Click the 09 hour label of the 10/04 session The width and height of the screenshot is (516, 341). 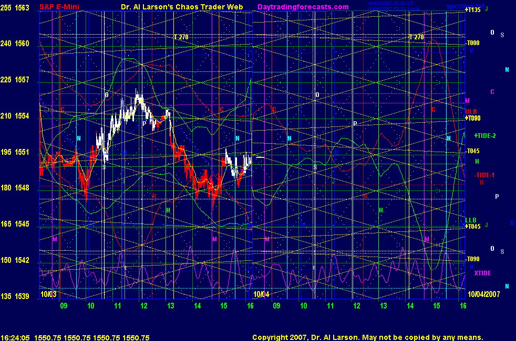277,306
